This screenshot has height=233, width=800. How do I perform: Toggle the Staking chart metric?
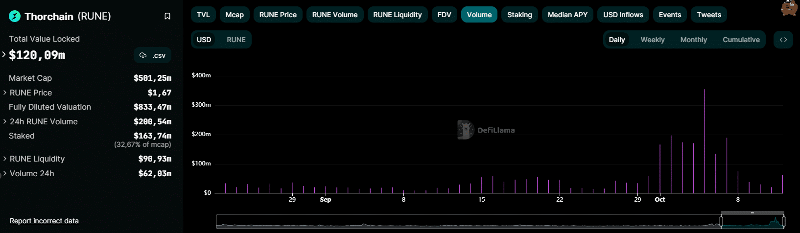point(520,15)
